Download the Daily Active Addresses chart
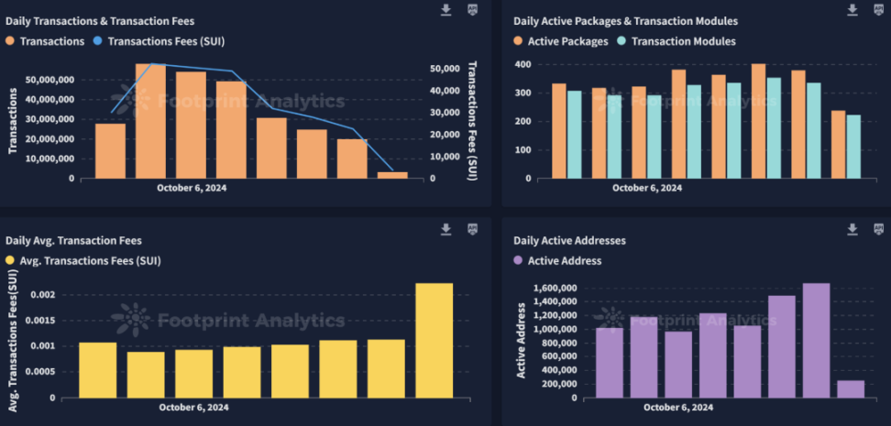 pos(852,229)
